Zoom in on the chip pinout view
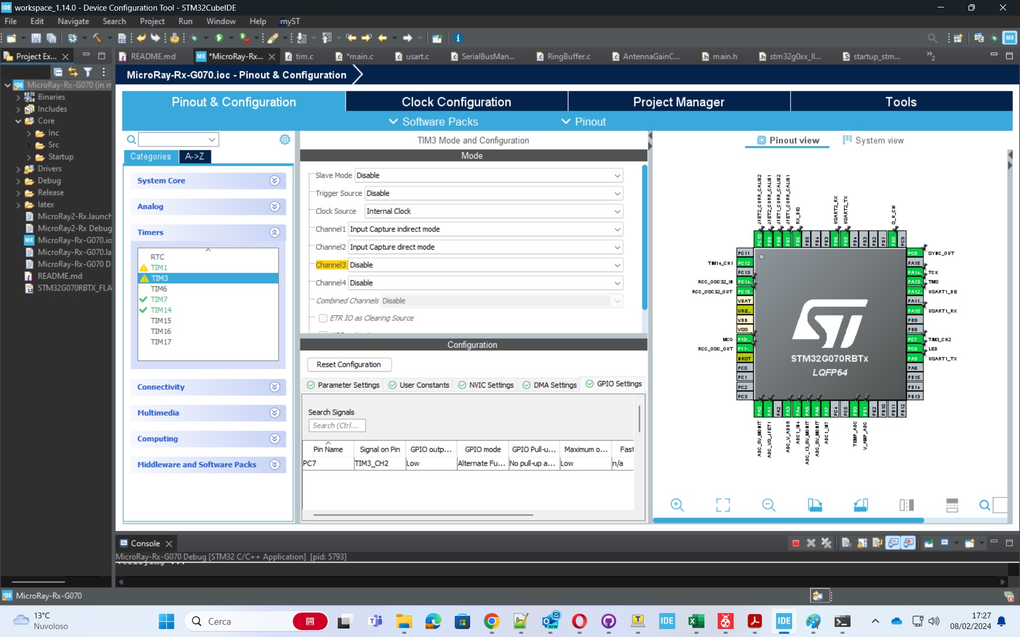Viewport: 1020px width, 637px height. tap(677, 505)
